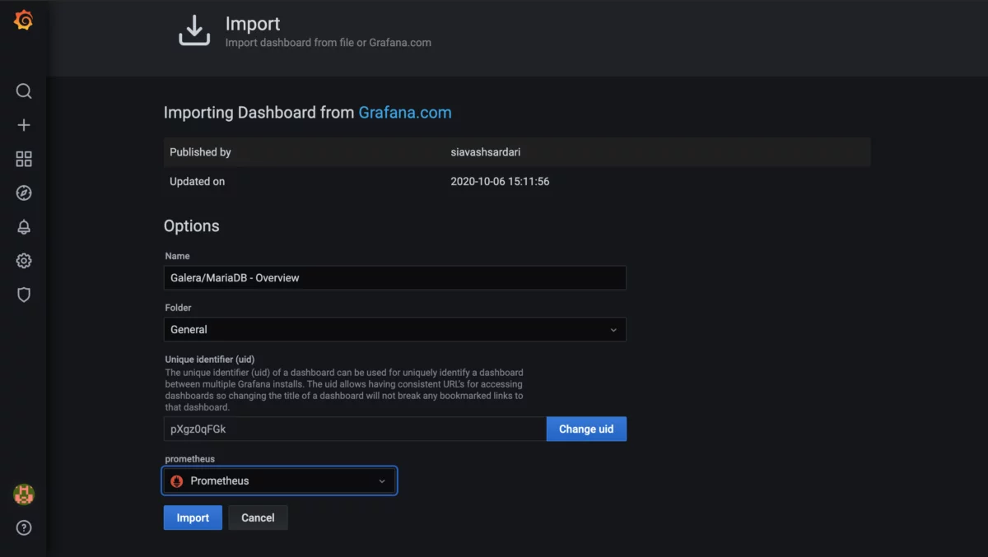The width and height of the screenshot is (988, 557).
Task: Click the Cancel button
Action: [x=258, y=518]
